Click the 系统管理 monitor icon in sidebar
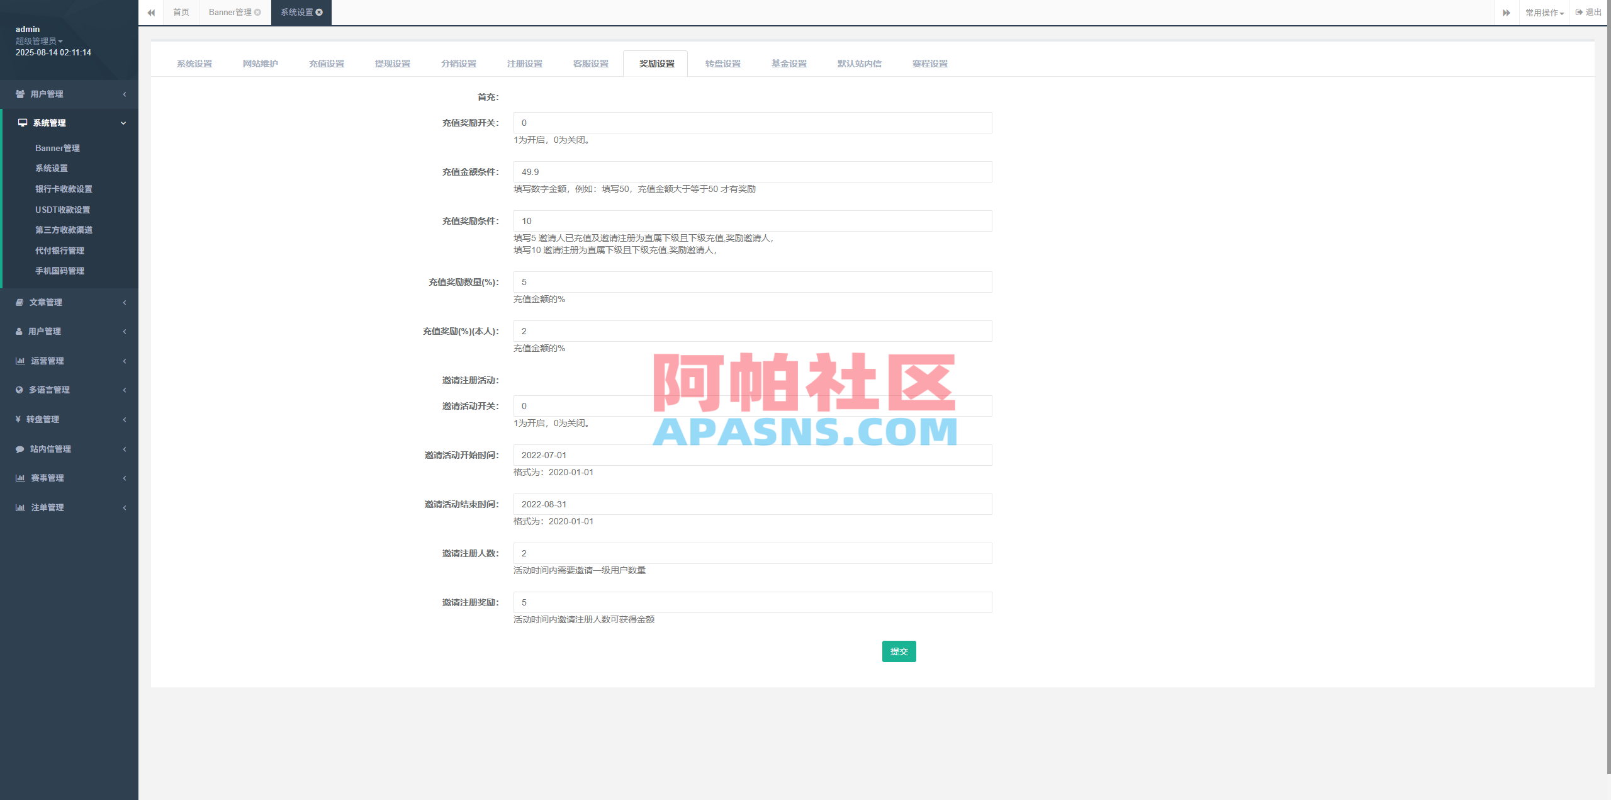 tap(21, 123)
